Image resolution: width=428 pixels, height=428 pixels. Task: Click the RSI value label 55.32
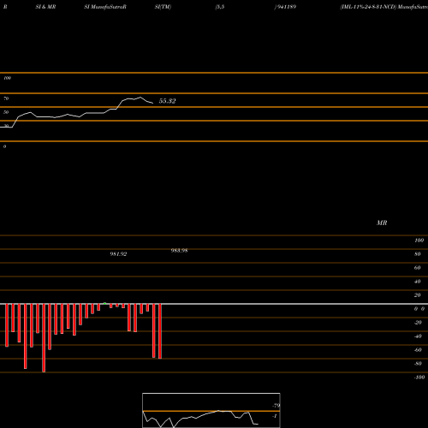(167, 101)
